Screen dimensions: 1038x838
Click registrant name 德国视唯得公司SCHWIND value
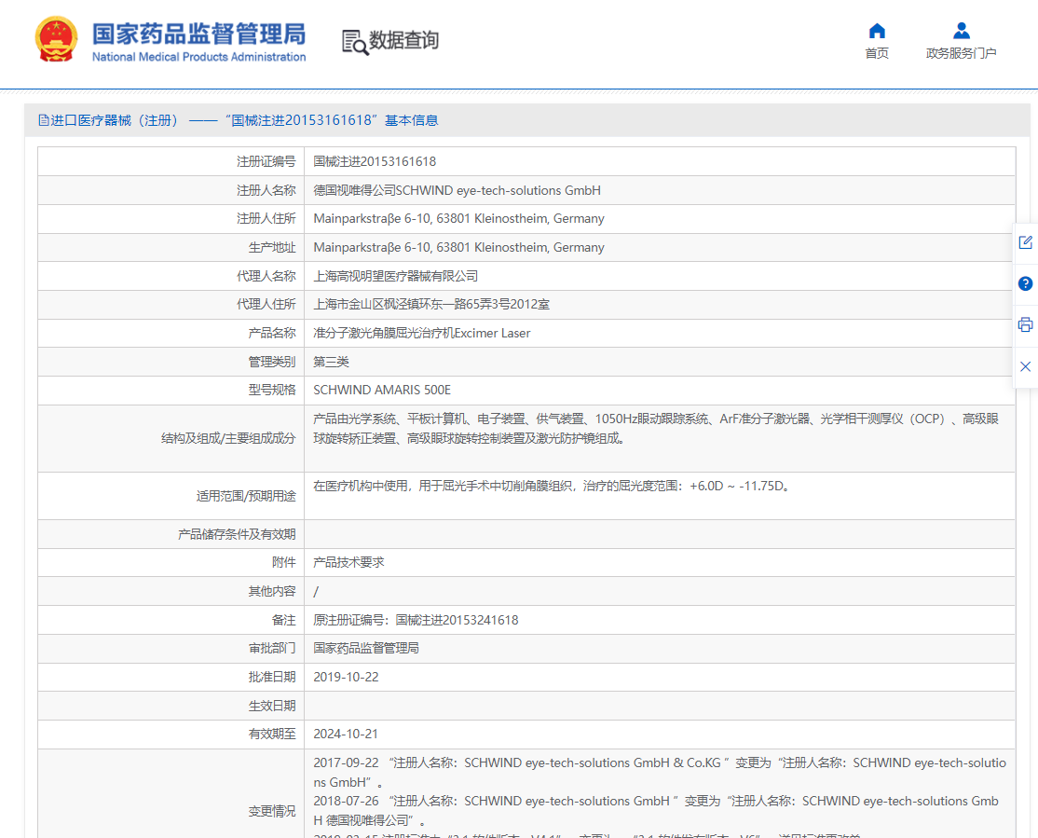point(457,190)
